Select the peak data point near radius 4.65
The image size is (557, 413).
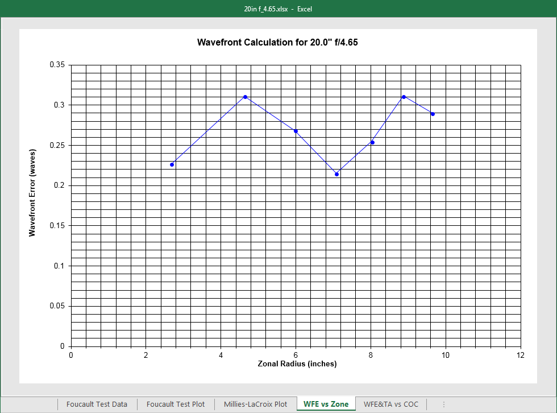[245, 97]
